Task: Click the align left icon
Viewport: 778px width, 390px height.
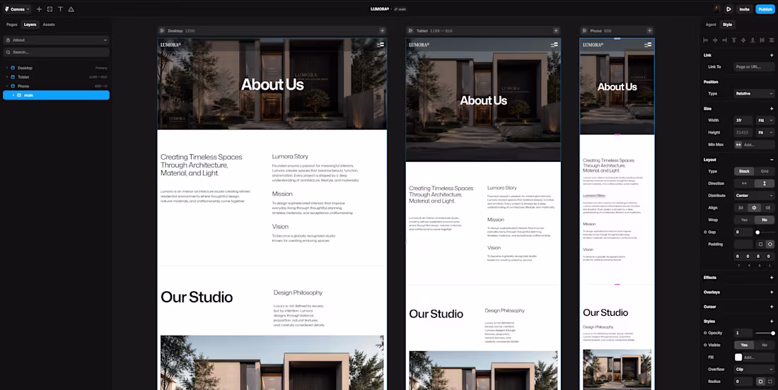Action: click(706, 40)
